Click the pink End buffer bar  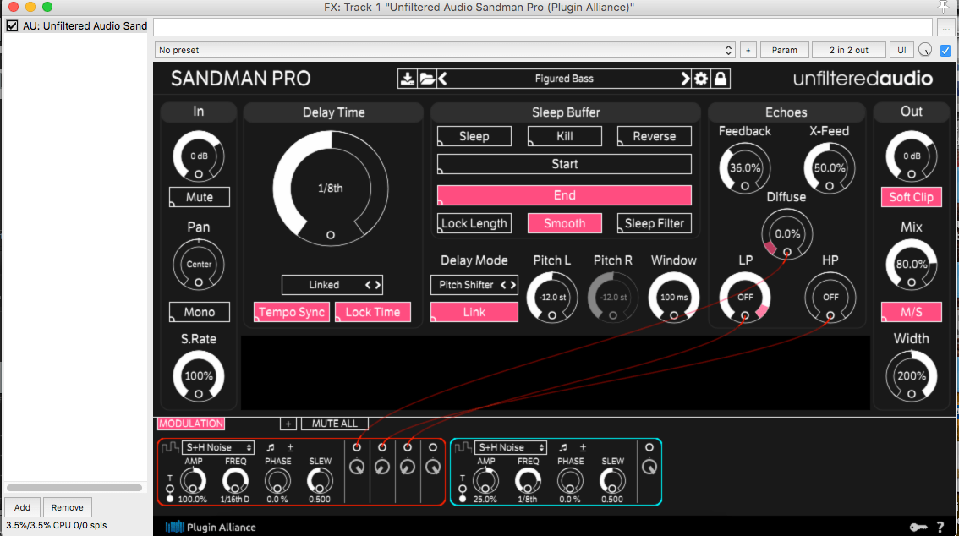[565, 195]
